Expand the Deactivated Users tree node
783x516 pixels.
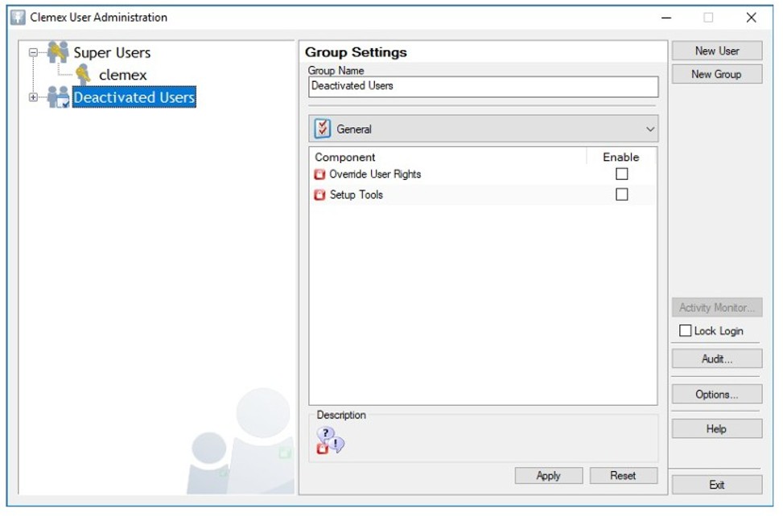33,97
